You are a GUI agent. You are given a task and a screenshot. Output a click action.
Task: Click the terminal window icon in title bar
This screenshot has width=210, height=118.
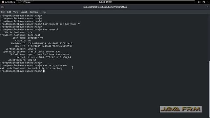tap(3, 7)
